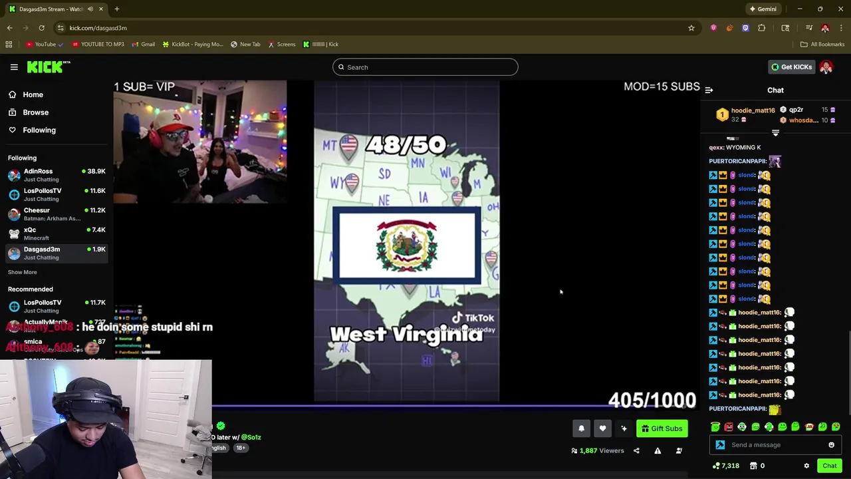Viewport: 851px width, 479px height.
Task: Click the share stream icon
Action: pyautogui.click(x=636, y=451)
